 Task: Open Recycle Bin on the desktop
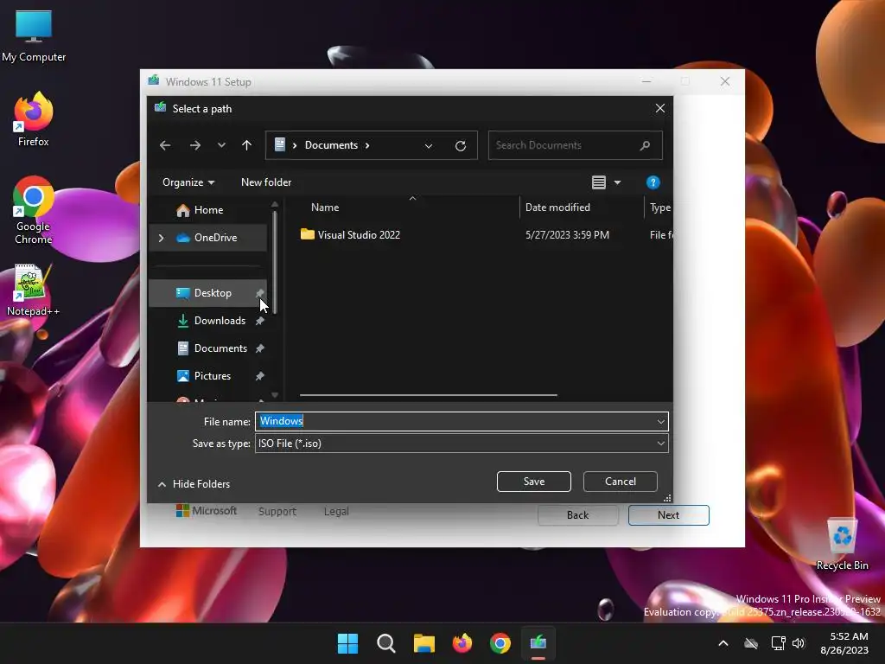point(842,544)
